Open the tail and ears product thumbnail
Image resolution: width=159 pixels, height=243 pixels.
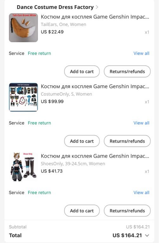[23, 28]
